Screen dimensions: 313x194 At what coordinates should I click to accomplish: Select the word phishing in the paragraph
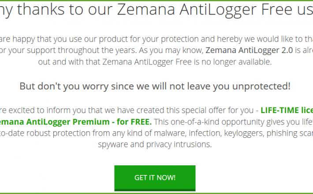point(281,133)
